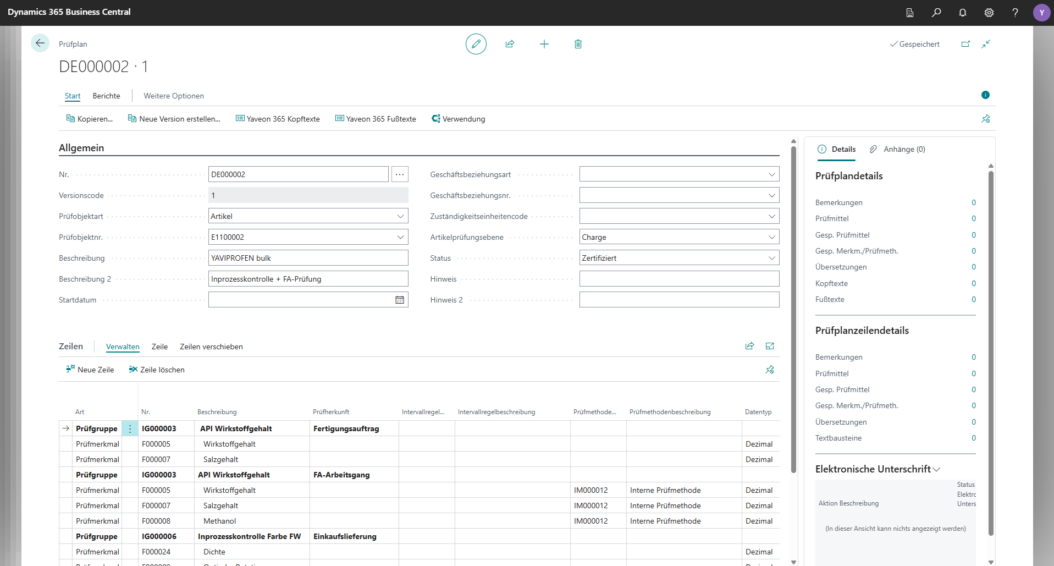Switch to the Berichte tab
The image size is (1054, 566).
(x=106, y=96)
